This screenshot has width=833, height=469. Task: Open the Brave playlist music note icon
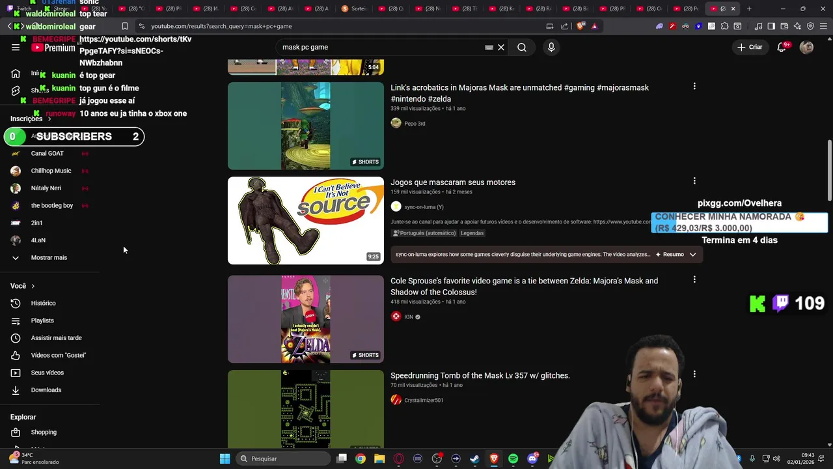pyautogui.click(x=758, y=26)
